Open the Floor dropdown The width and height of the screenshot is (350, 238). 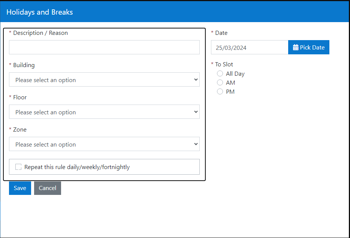pos(104,112)
